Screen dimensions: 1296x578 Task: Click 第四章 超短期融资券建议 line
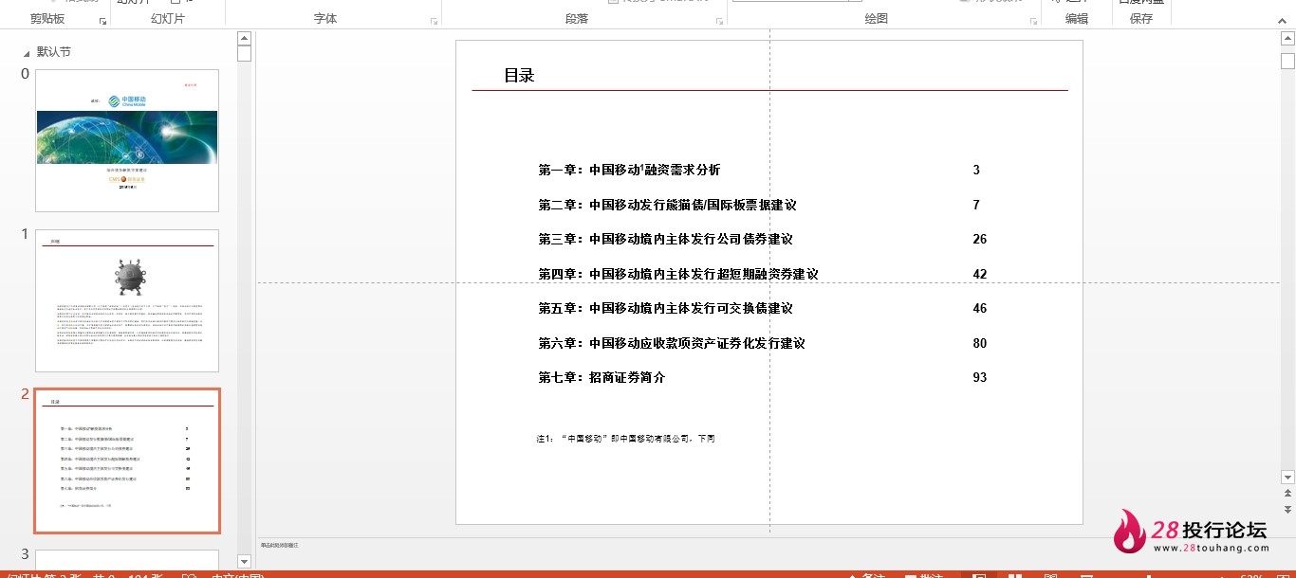[x=678, y=274]
